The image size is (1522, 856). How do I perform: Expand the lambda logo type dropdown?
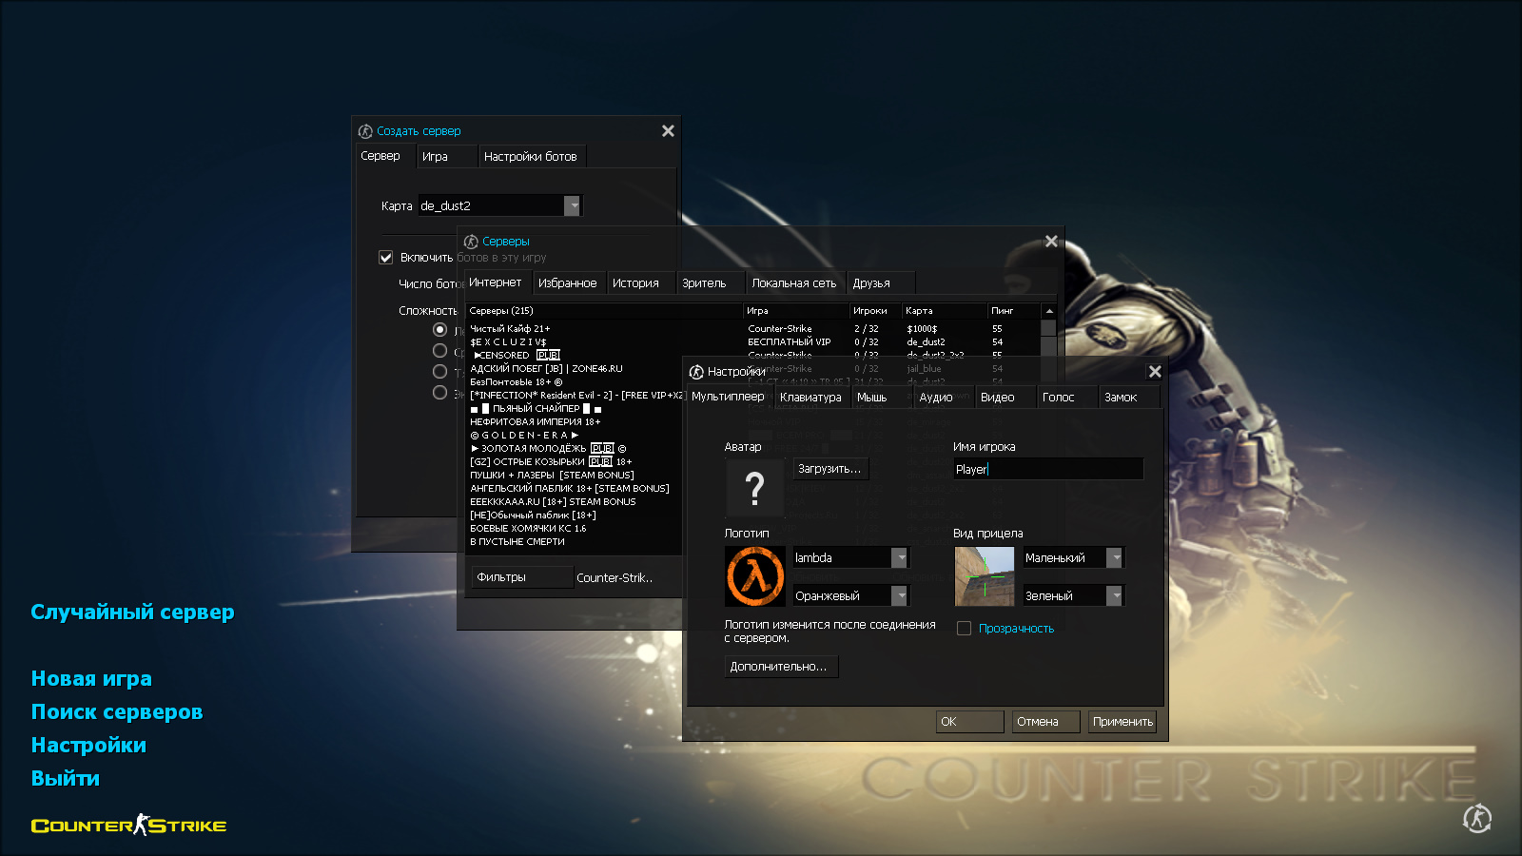click(899, 558)
